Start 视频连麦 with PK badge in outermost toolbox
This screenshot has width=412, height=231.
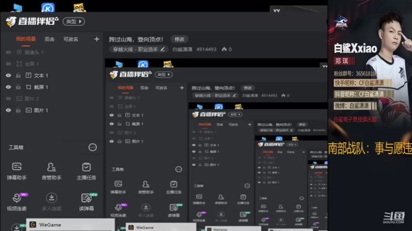(16, 202)
